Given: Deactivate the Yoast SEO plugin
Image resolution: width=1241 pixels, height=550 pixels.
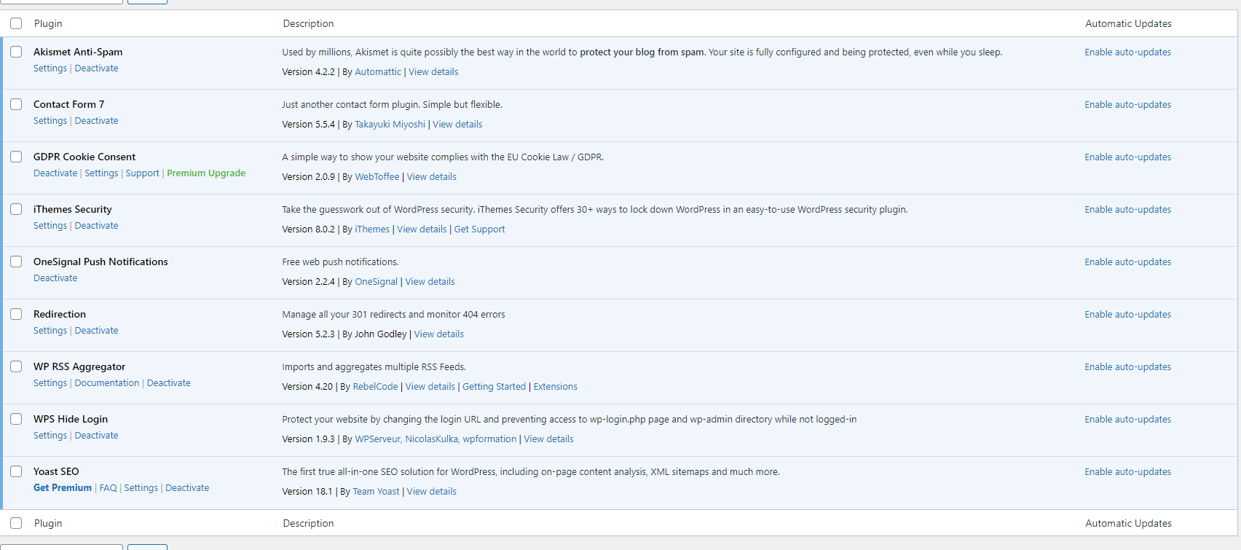Looking at the screenshot, I should click(x=187, y=488).
